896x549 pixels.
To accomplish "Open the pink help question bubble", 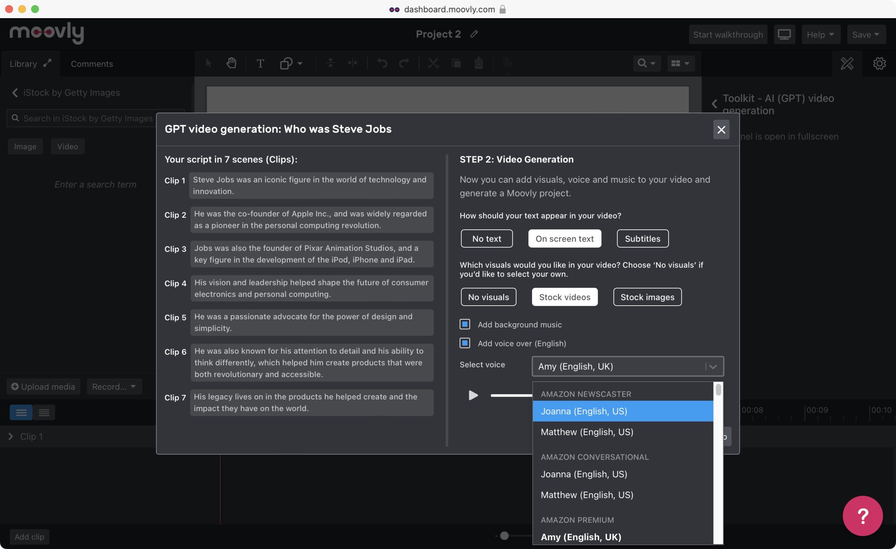I will tap(862, 516).
